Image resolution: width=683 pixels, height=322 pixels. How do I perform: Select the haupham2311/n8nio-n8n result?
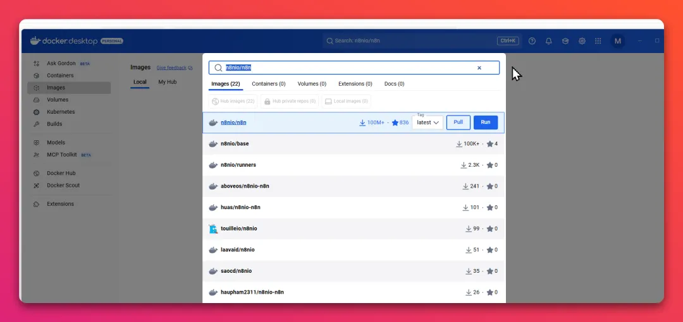point(354,292)
